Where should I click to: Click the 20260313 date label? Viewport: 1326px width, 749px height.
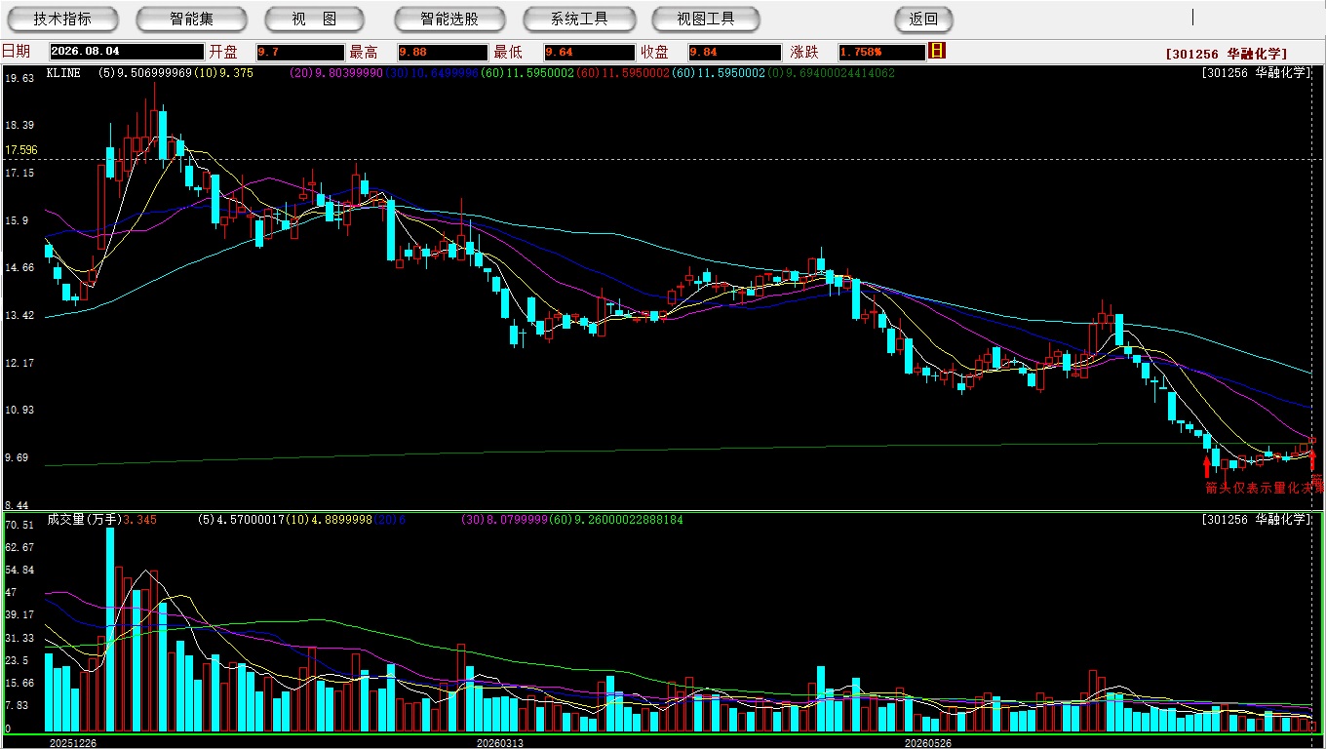click(499, 743)
